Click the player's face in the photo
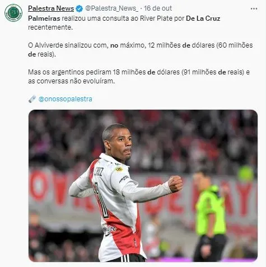The image size is (266, 267). 122,144
